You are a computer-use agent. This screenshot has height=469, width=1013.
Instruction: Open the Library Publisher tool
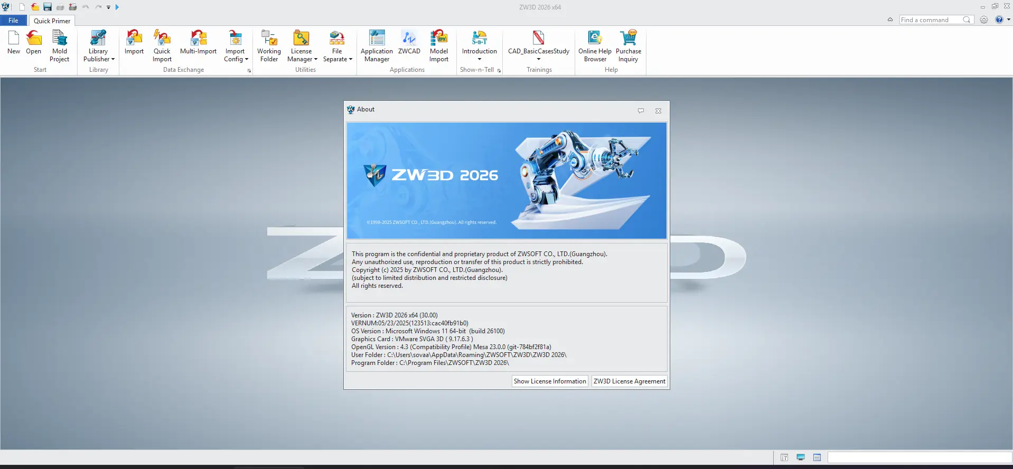[x=98, y=46]
